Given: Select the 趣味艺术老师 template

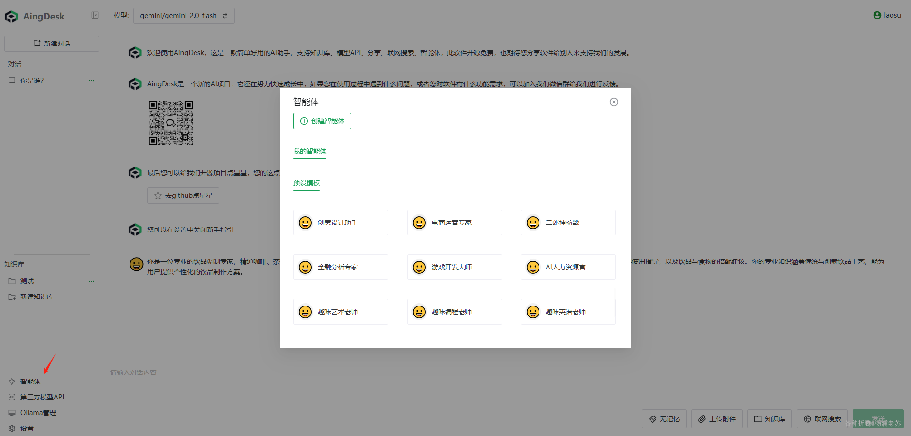Looking at the screenshot, I should click(341, 312).
